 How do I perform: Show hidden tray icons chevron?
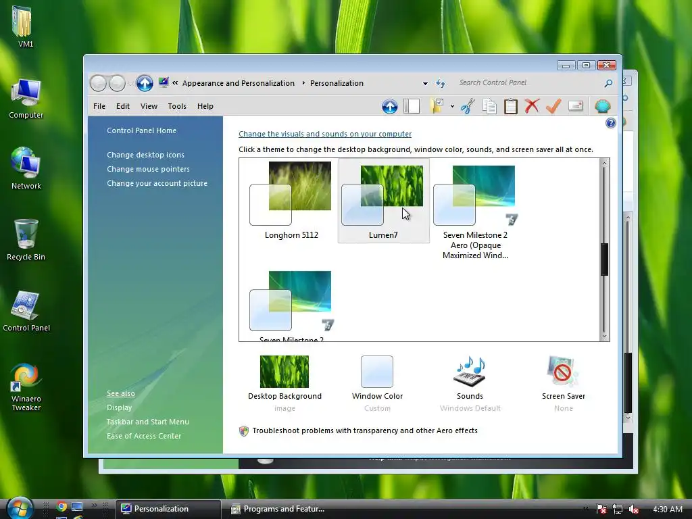[x=586, y=510]
